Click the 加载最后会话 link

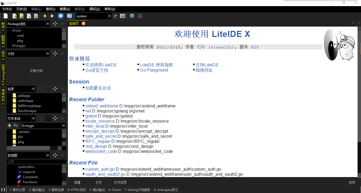pos(98,88)
